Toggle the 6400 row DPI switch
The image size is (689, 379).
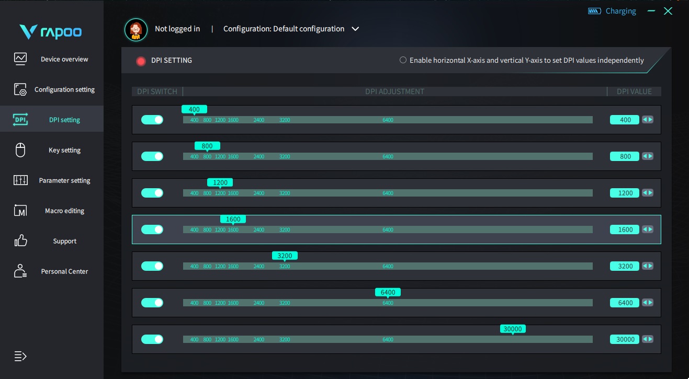point(152,303)
